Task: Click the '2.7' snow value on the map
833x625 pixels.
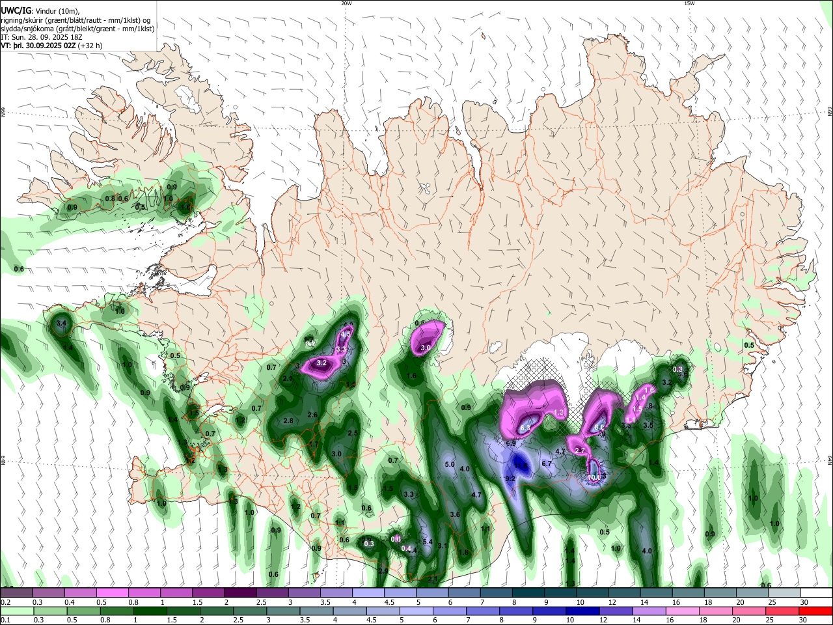Action: coord(580,450)
